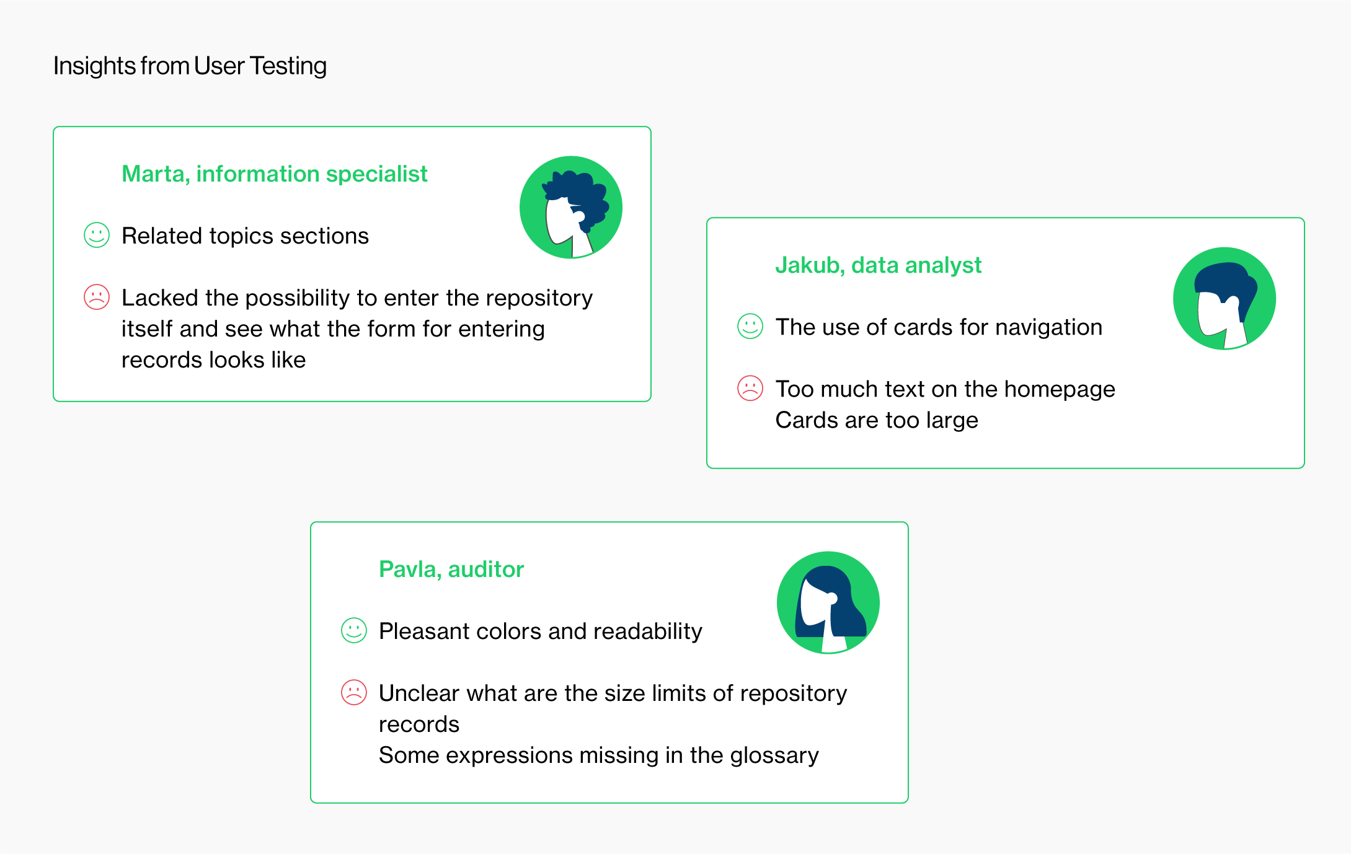
Task: Click the red sad face in Marta's card
Action: (x=97, y=297)
